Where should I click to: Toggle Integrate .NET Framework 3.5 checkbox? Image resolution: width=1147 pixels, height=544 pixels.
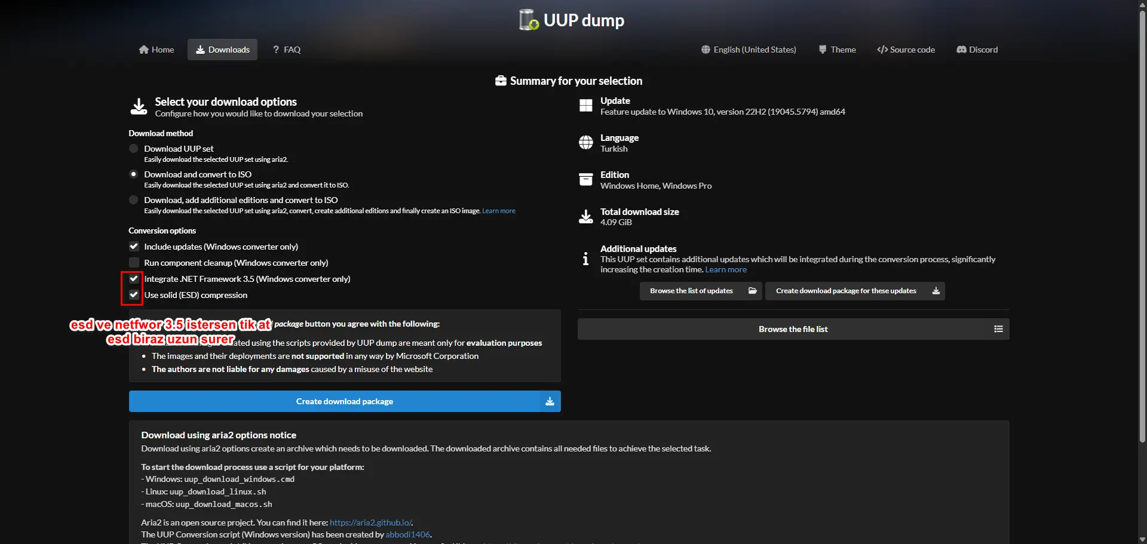[x=134, y=279]
